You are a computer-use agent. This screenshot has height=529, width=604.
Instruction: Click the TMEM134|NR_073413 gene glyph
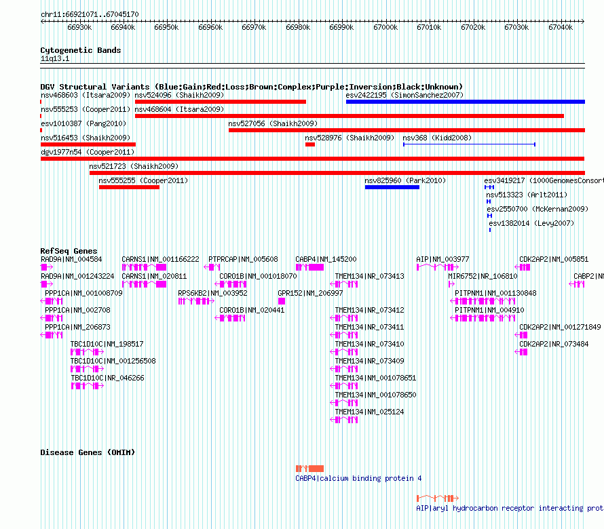(344, 284)
